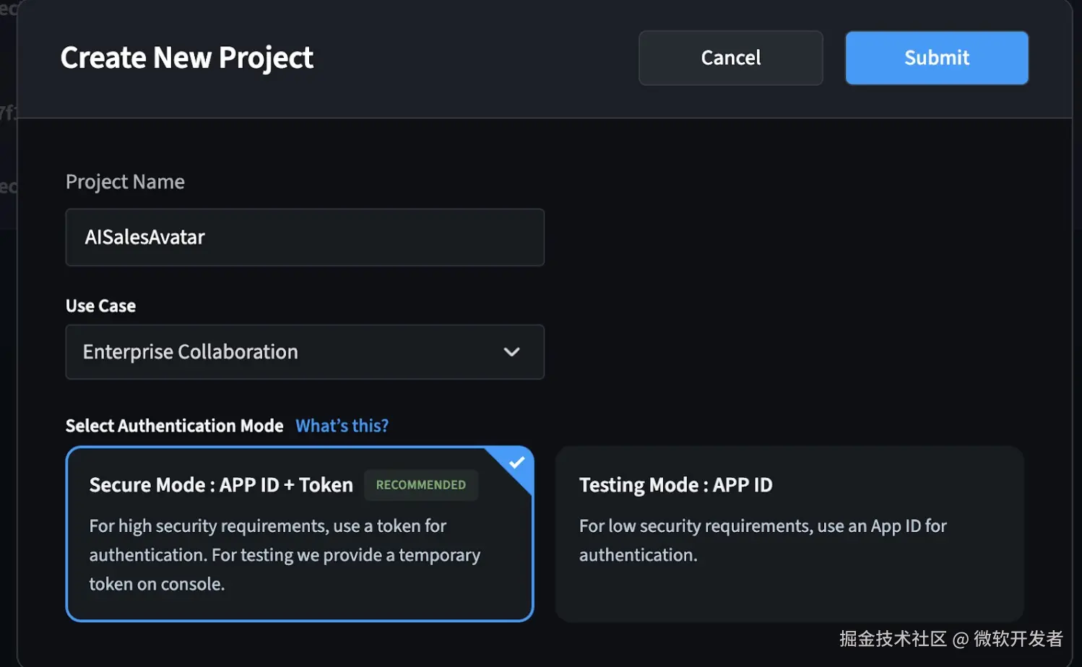Screen dimensions: 1082x667
Task: Open the "What's this?" help link
Action: point(342,426)
